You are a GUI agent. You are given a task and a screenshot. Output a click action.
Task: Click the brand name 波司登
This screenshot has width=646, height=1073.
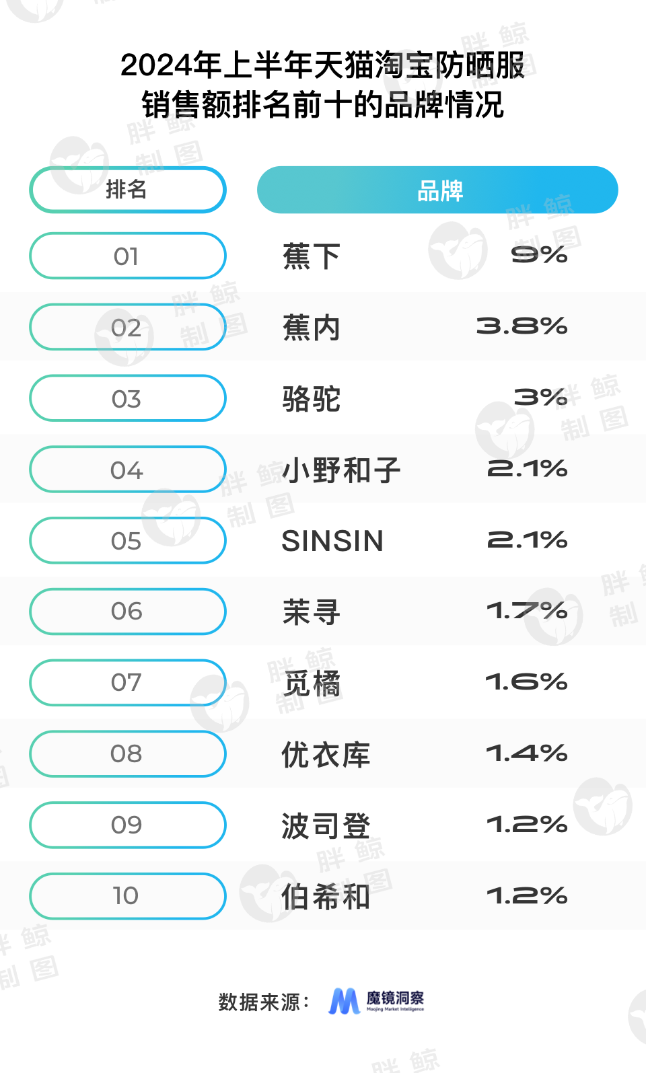coord(326,825)
